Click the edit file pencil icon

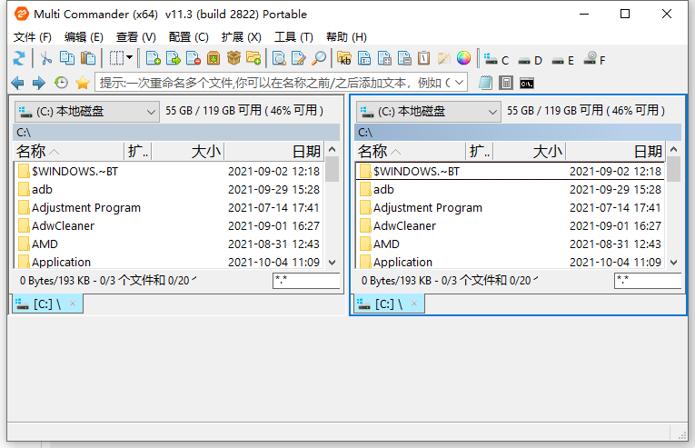click(x=299, y=58)
